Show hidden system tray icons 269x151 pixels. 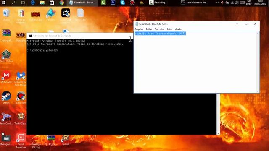pyautogui.click(x=218, y=3)
